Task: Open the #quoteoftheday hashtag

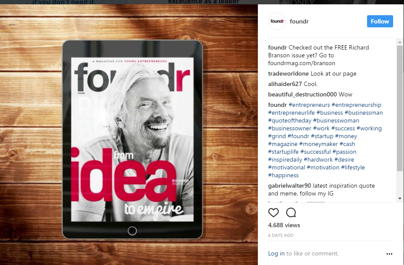Action: point(290,120)
